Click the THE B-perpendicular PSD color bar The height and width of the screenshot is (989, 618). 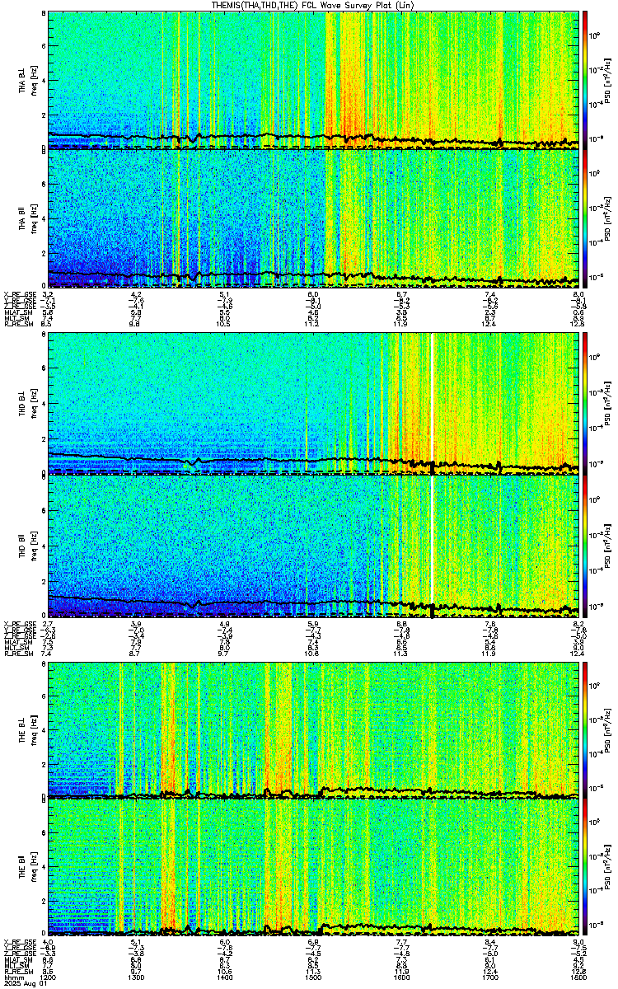coord(585,729)
